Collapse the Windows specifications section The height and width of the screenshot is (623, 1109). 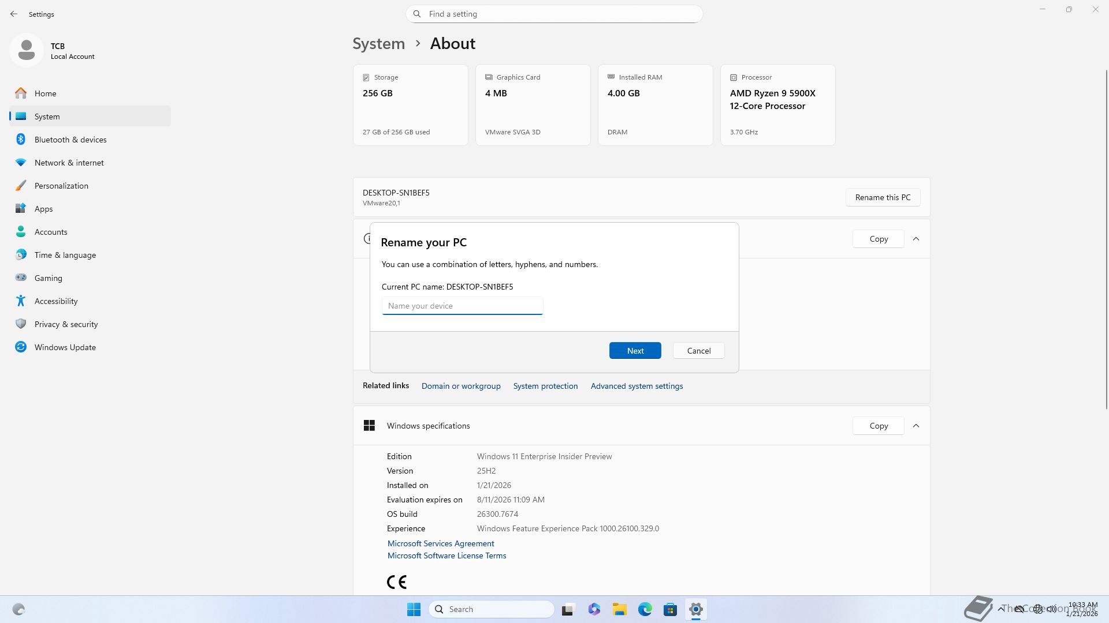916,426
